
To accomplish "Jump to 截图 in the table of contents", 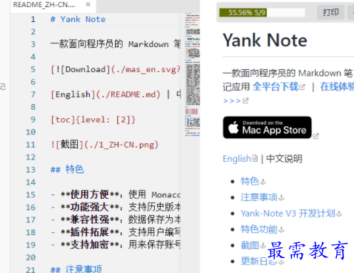I will click(x=250, y=245).
